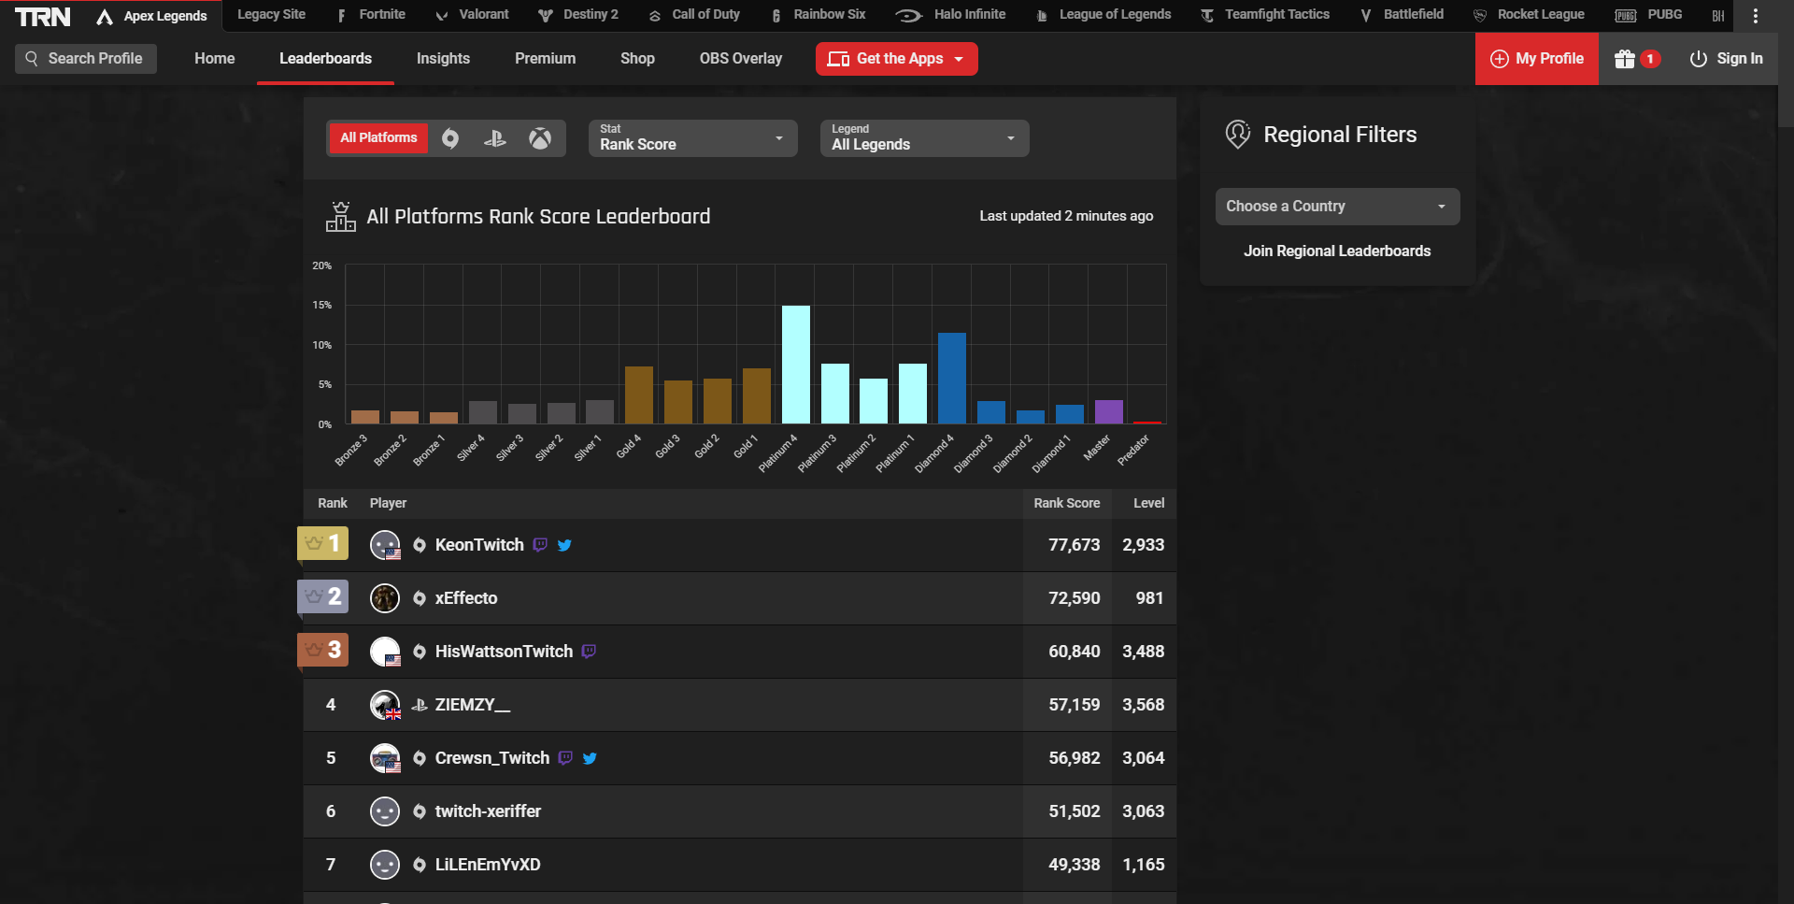1794x904 pixels.
Task: Filter leaderboard by Origin PC platform icon
Action: pyautogui.click(x=450, y=138)
